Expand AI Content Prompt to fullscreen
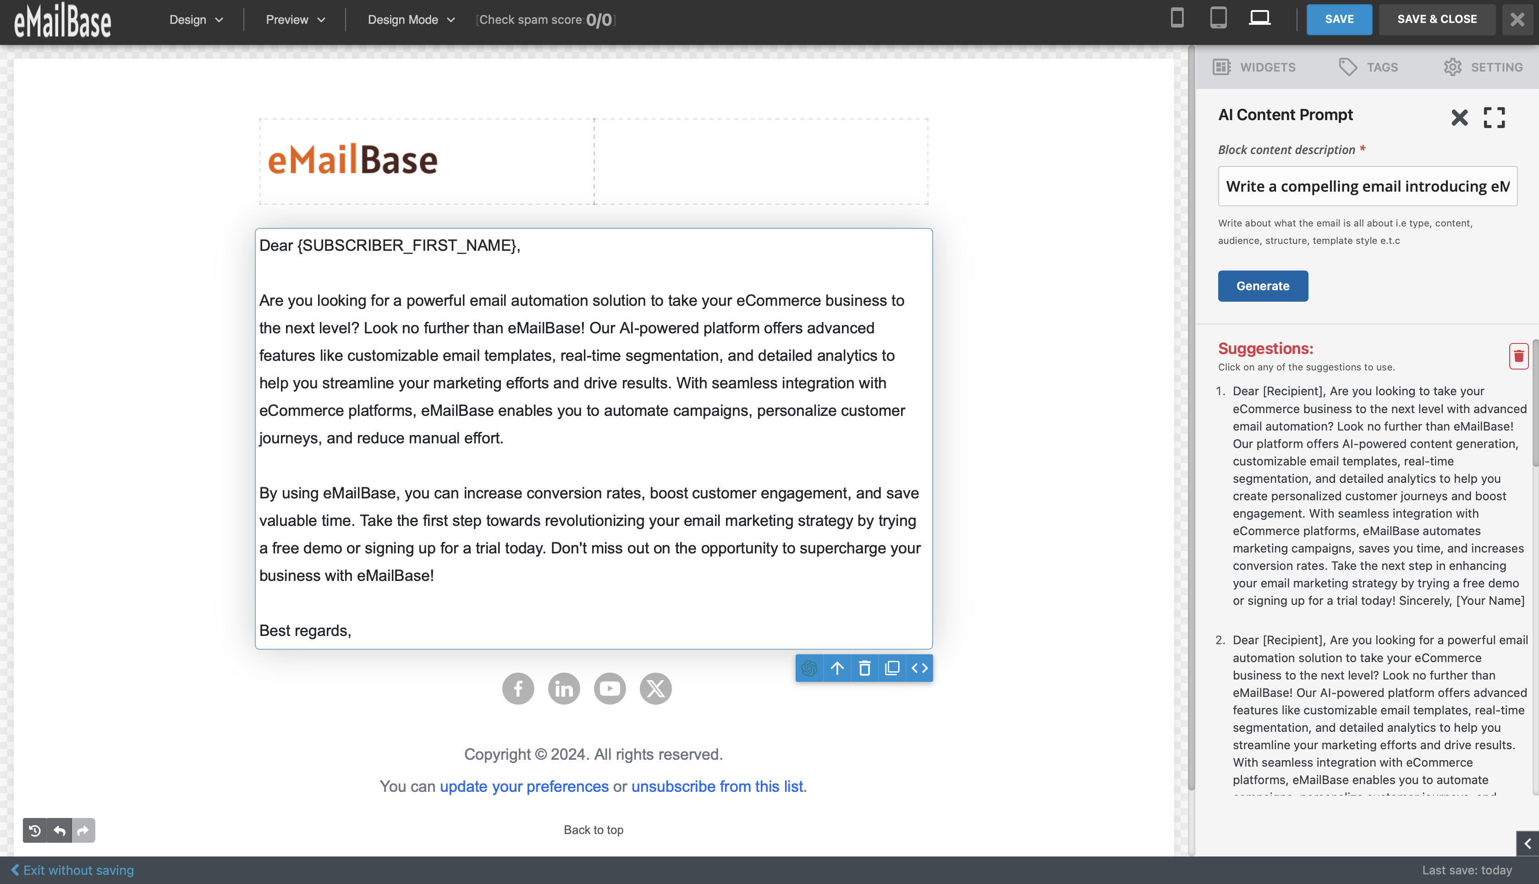The width and height of the screenshot is (1539, 884). pos(1494,117)
